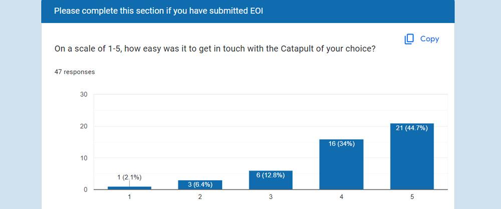The image size is (501, 209).
Task: Click the 16 (34%) data label
Action: 341,144
